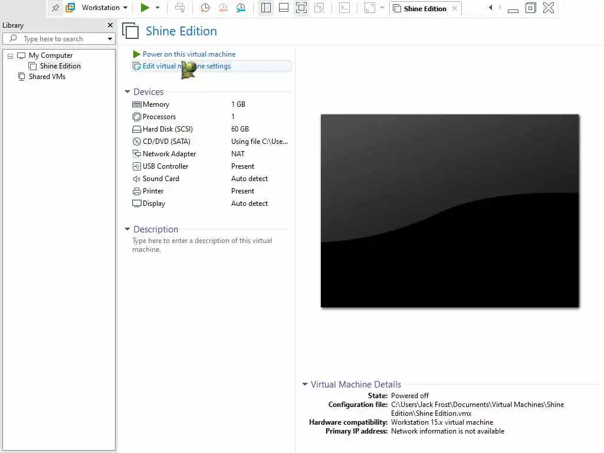This screenshot has width=604, height=453.
Task: Click the '60 GB' hard disk value
Action: coord(240,129)
